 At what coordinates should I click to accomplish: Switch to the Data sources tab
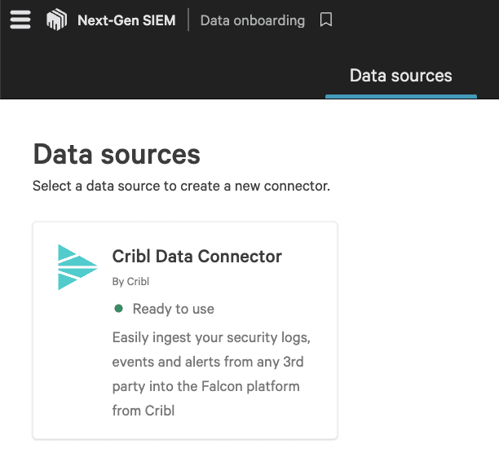pyautogui.click(x=400, y=76)
